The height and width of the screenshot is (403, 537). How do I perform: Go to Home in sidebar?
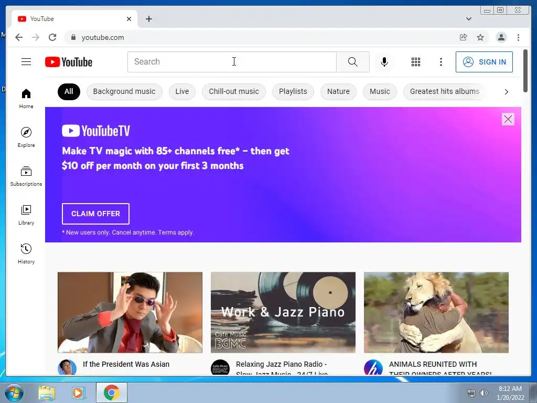tap(26, 99)
